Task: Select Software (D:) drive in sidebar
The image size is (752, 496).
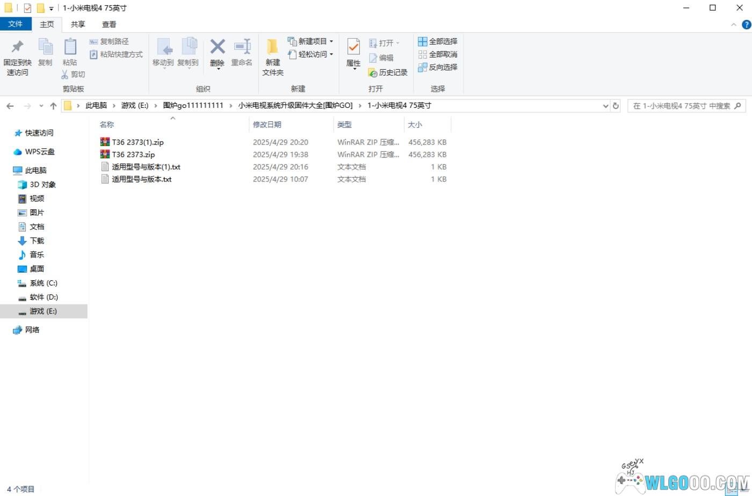Action: 44,297
